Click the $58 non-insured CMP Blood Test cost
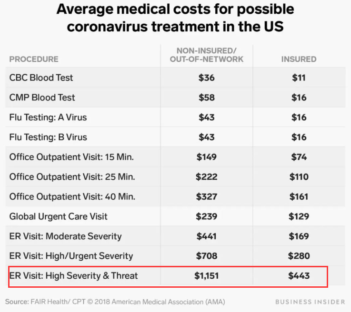This screenshot has height=312, width=351. [x=207, y=97]
